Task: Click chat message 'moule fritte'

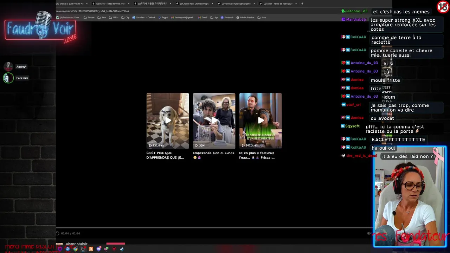Action: point(385,80)
